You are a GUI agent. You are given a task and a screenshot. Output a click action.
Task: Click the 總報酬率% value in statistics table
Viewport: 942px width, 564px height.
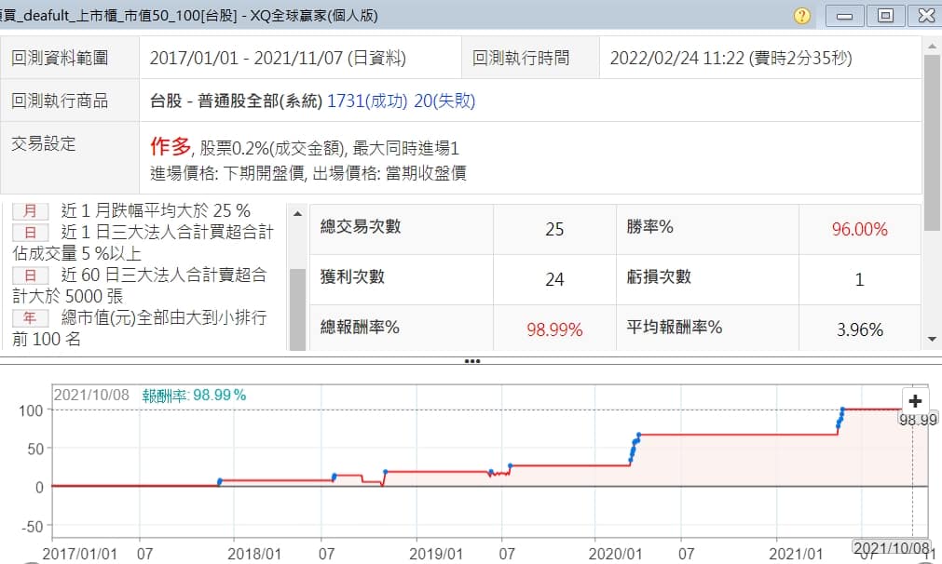tap(554, 329)
